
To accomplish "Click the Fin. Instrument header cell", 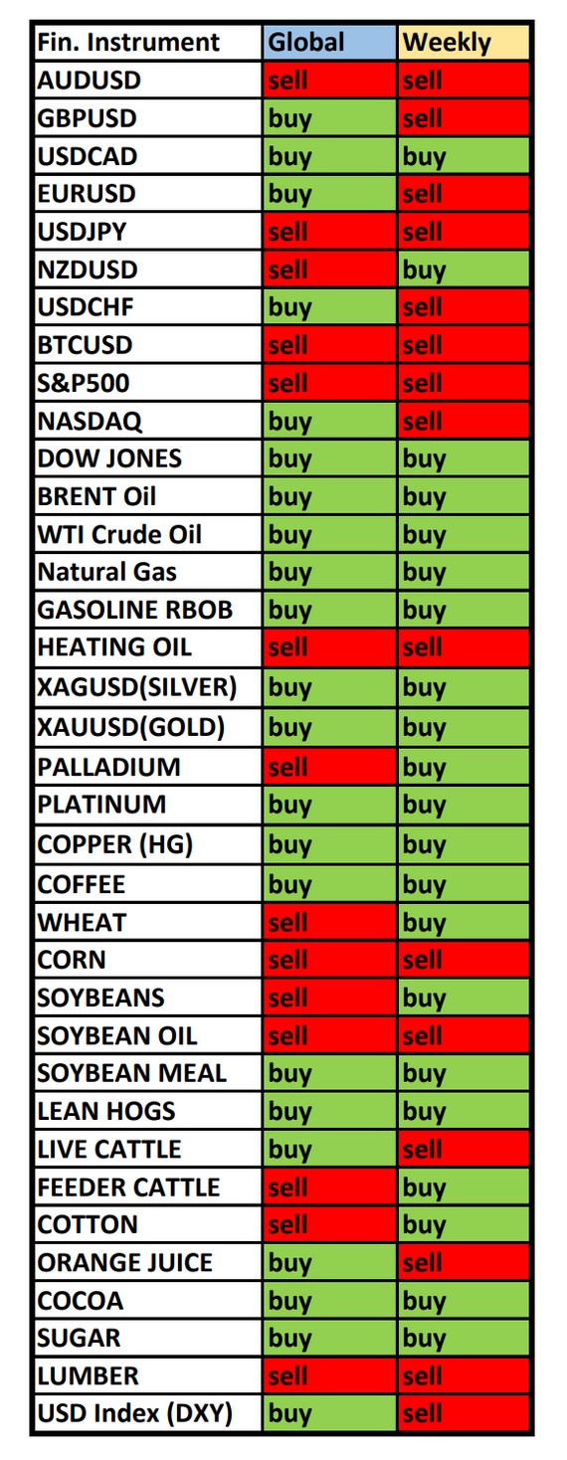I will (x=147, y=43).
